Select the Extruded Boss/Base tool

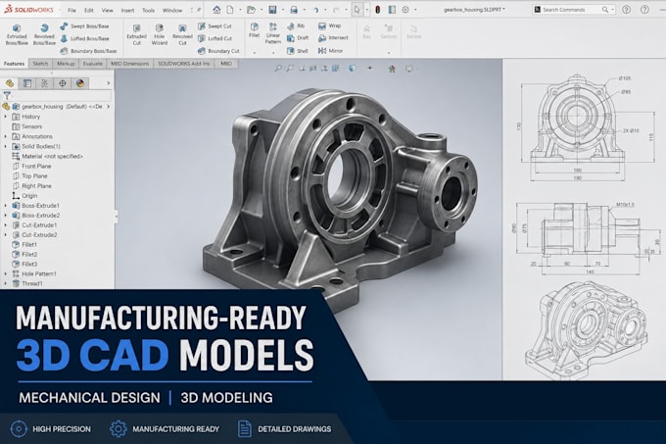(17, 34)
